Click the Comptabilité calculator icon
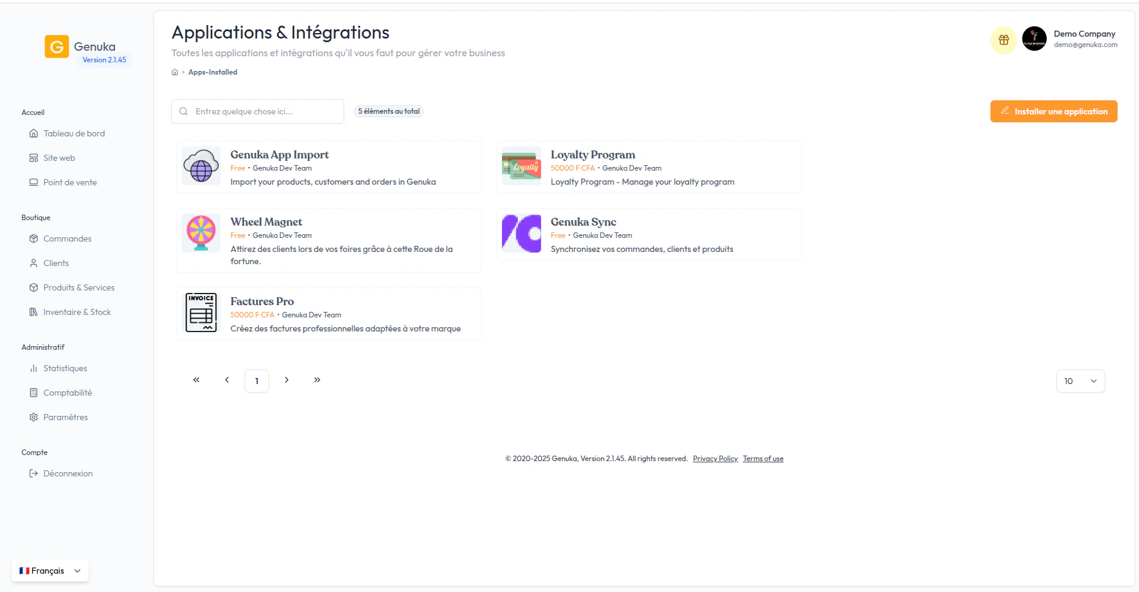Image resolution: width=1139 pixels, height=592 pixels. (34, 393)
